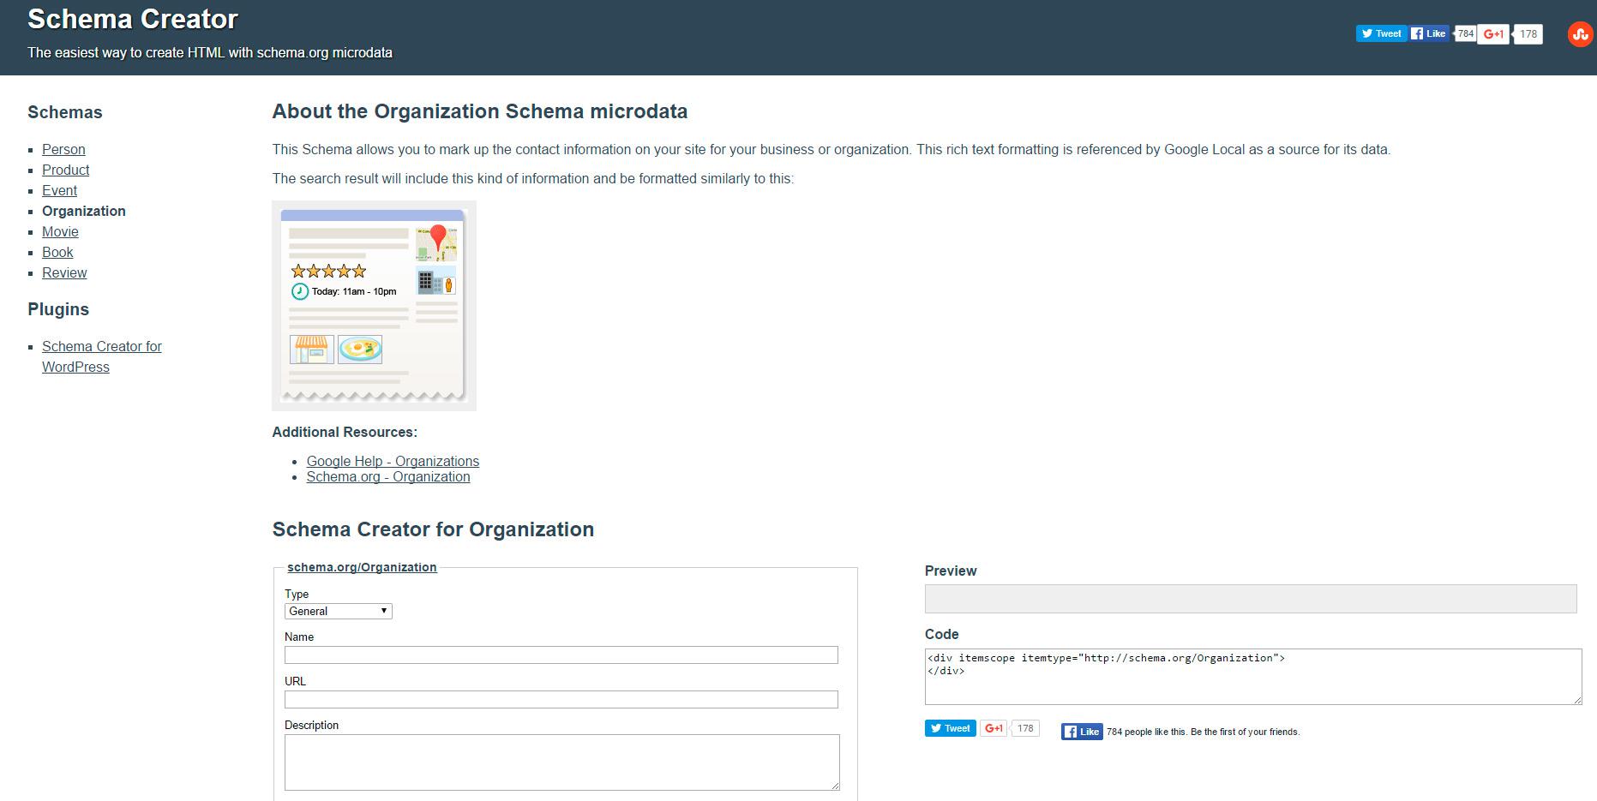The image size is (1597, 801).
Task: Click the 'Schemas' sidebar heading
Action: pyautogui.click(x=65, y=112)
